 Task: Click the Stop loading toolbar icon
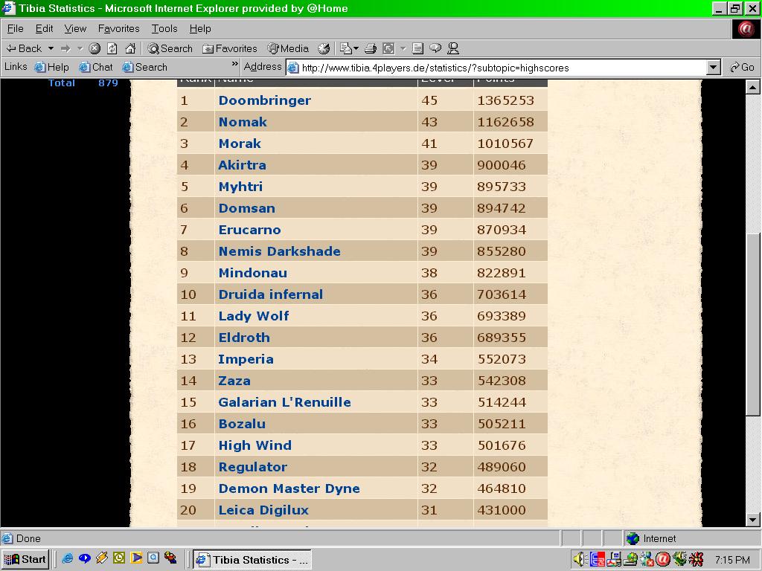click(x=95, y=48)
